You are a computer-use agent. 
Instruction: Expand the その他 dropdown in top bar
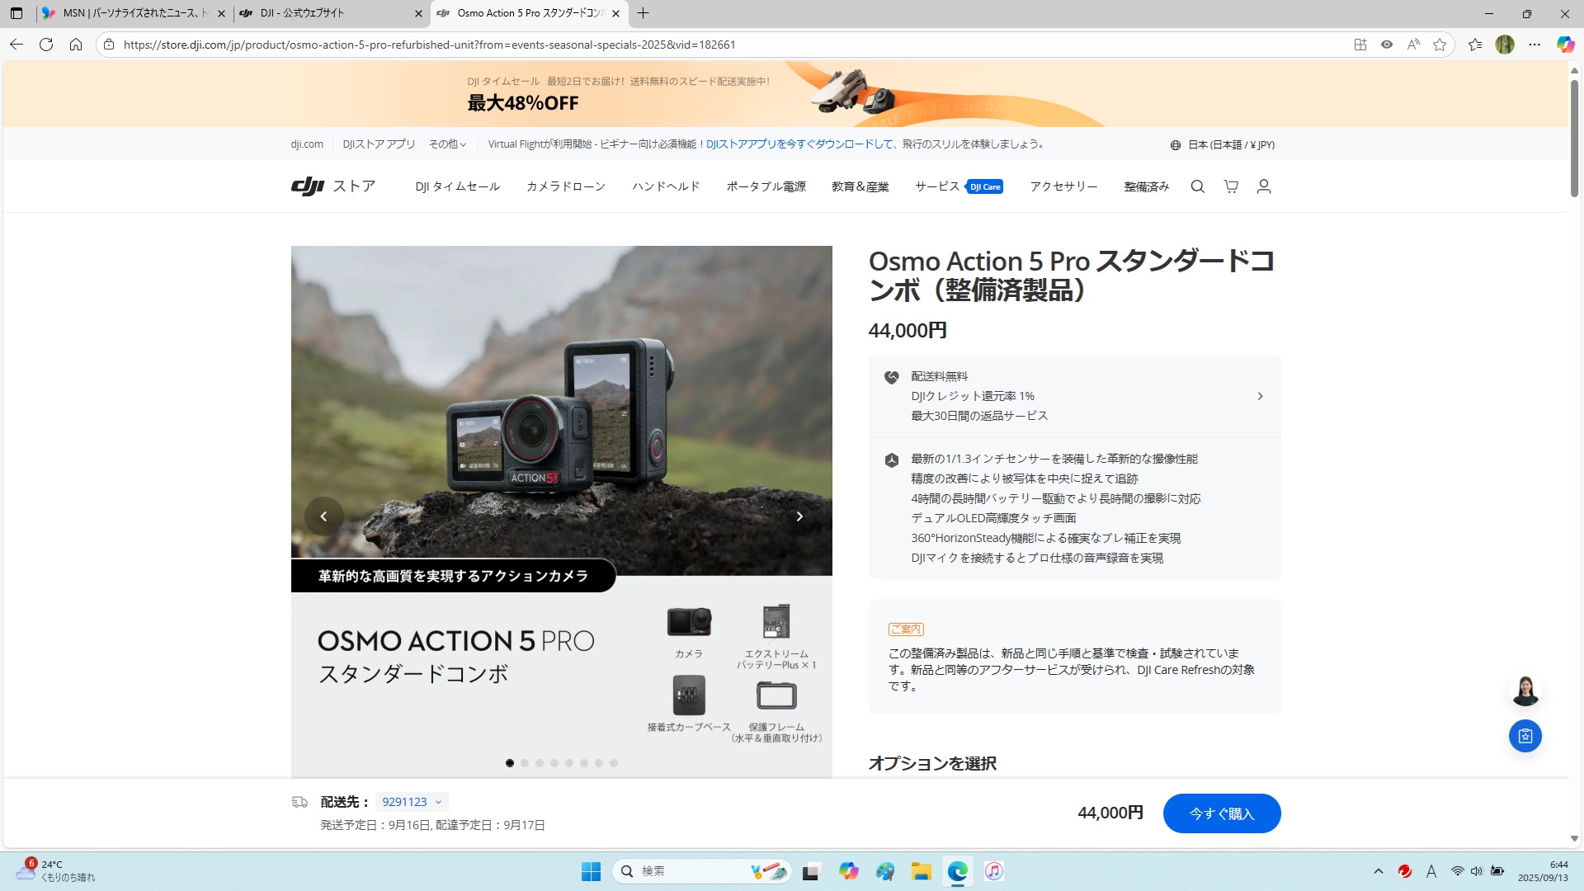(447, 144)
